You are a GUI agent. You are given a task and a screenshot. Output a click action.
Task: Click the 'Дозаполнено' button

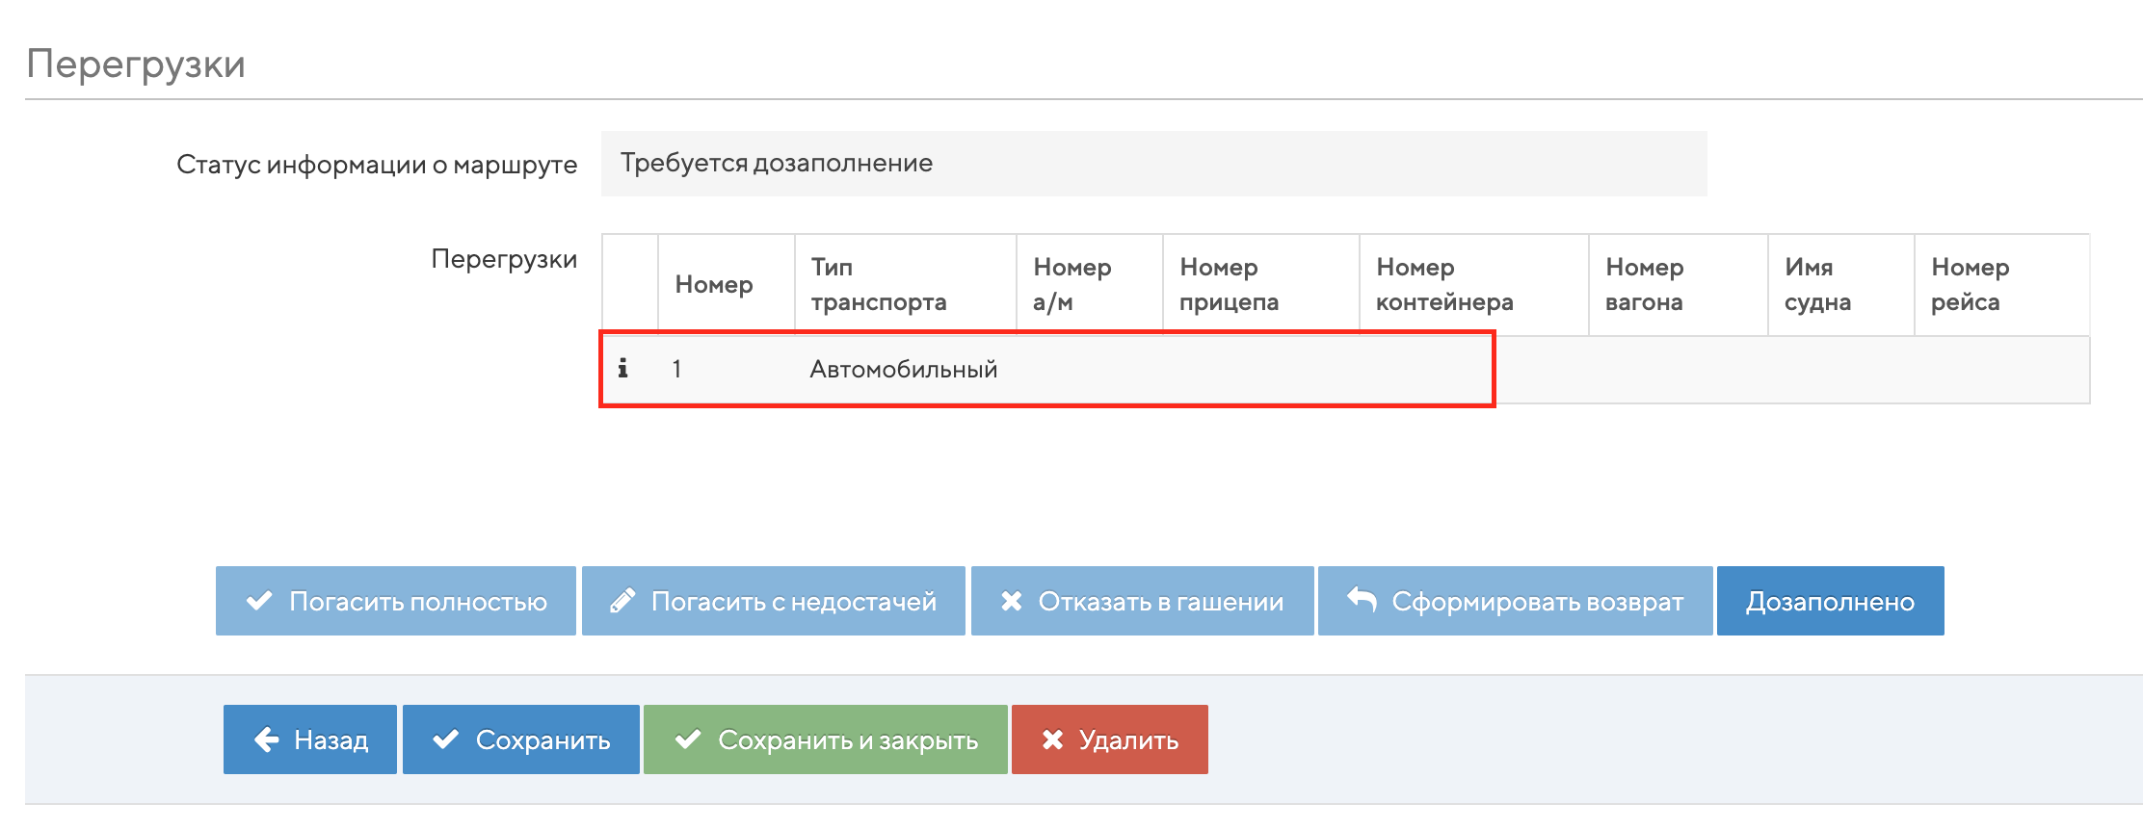click(x=1831, y=601)
